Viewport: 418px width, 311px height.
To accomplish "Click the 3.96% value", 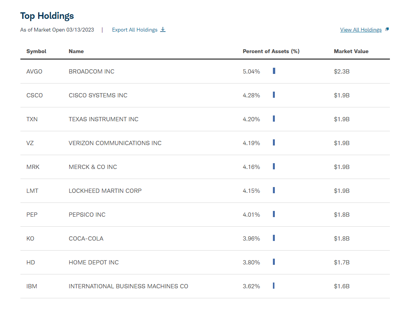I will 251,239.
